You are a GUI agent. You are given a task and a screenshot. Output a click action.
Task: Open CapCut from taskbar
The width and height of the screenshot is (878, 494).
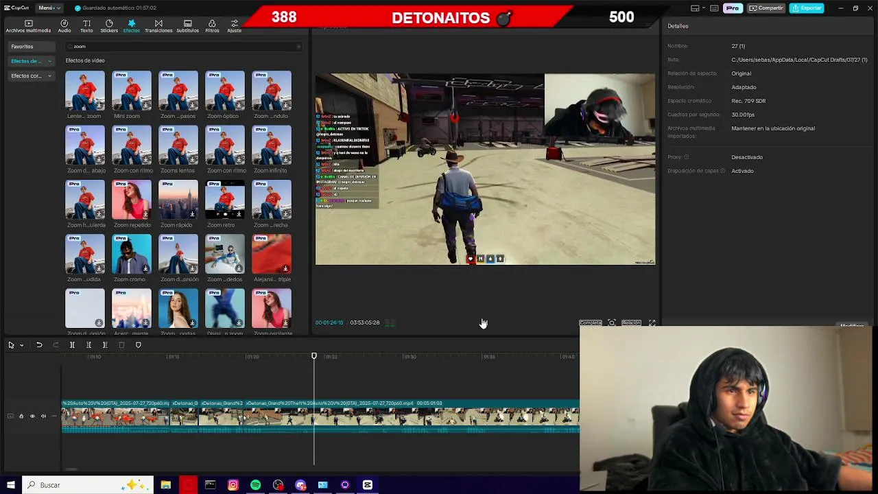[x=368, y=485]
